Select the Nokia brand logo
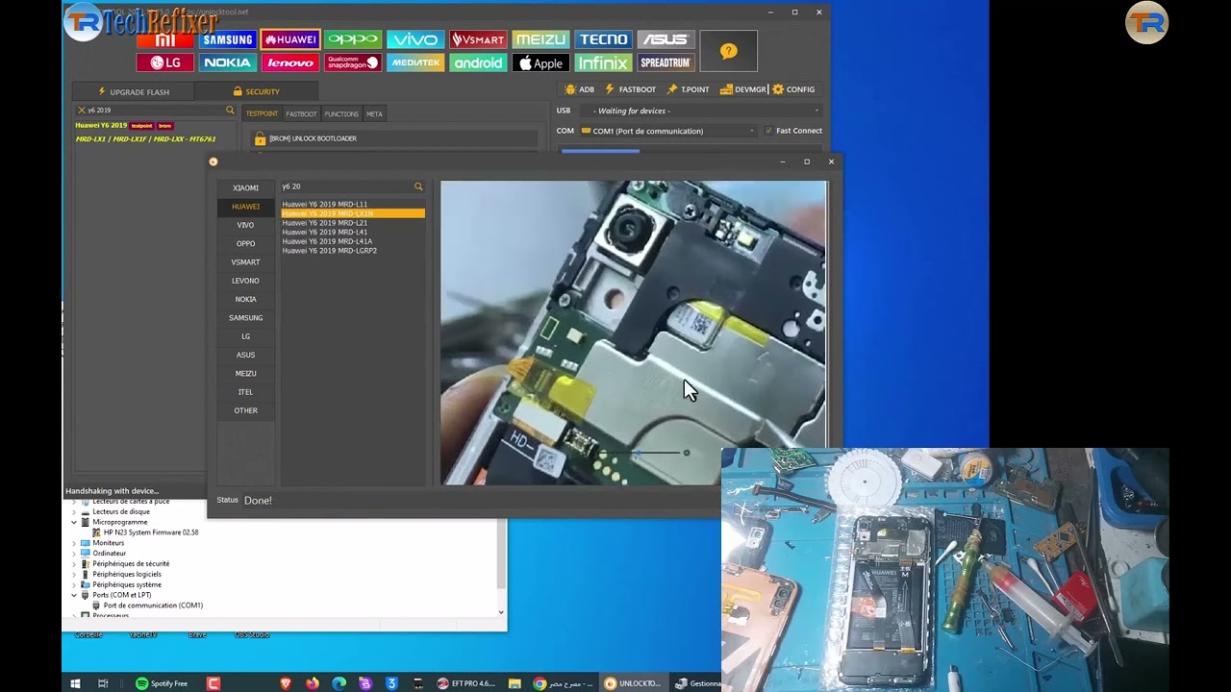The image size is (1231, 692). coord(228,62)
